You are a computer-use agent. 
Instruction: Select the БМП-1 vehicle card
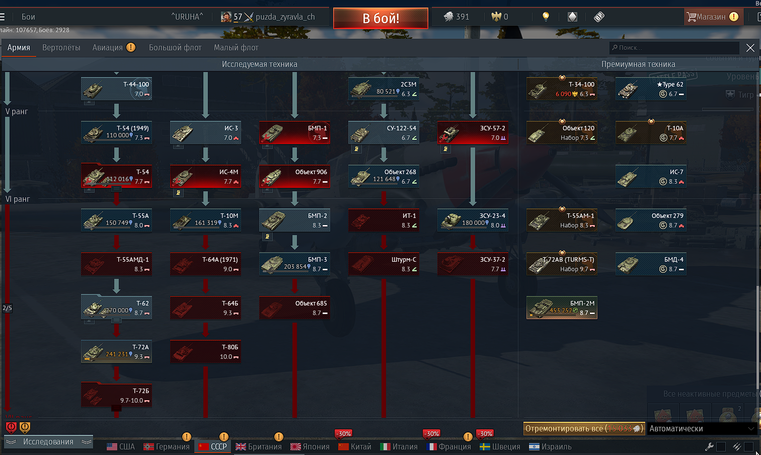click(x=294, y=132)
